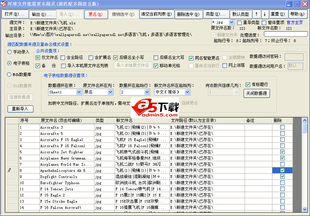
Task: Toggle the 仅文件名 checkbox
Action: click(x=38, y=58)
